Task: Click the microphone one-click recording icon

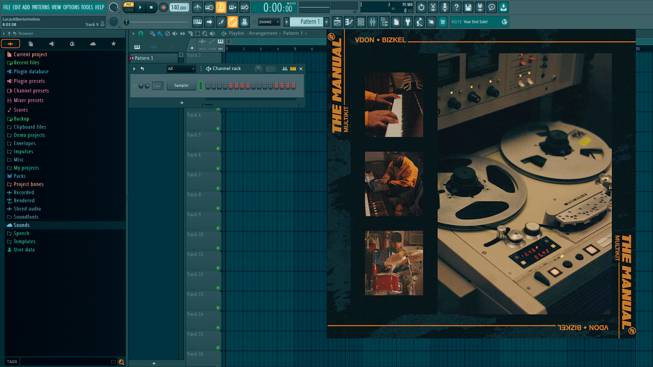Action: [445, 7]
